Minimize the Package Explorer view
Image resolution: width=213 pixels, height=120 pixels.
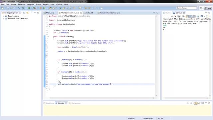click(x=35, y=13)
